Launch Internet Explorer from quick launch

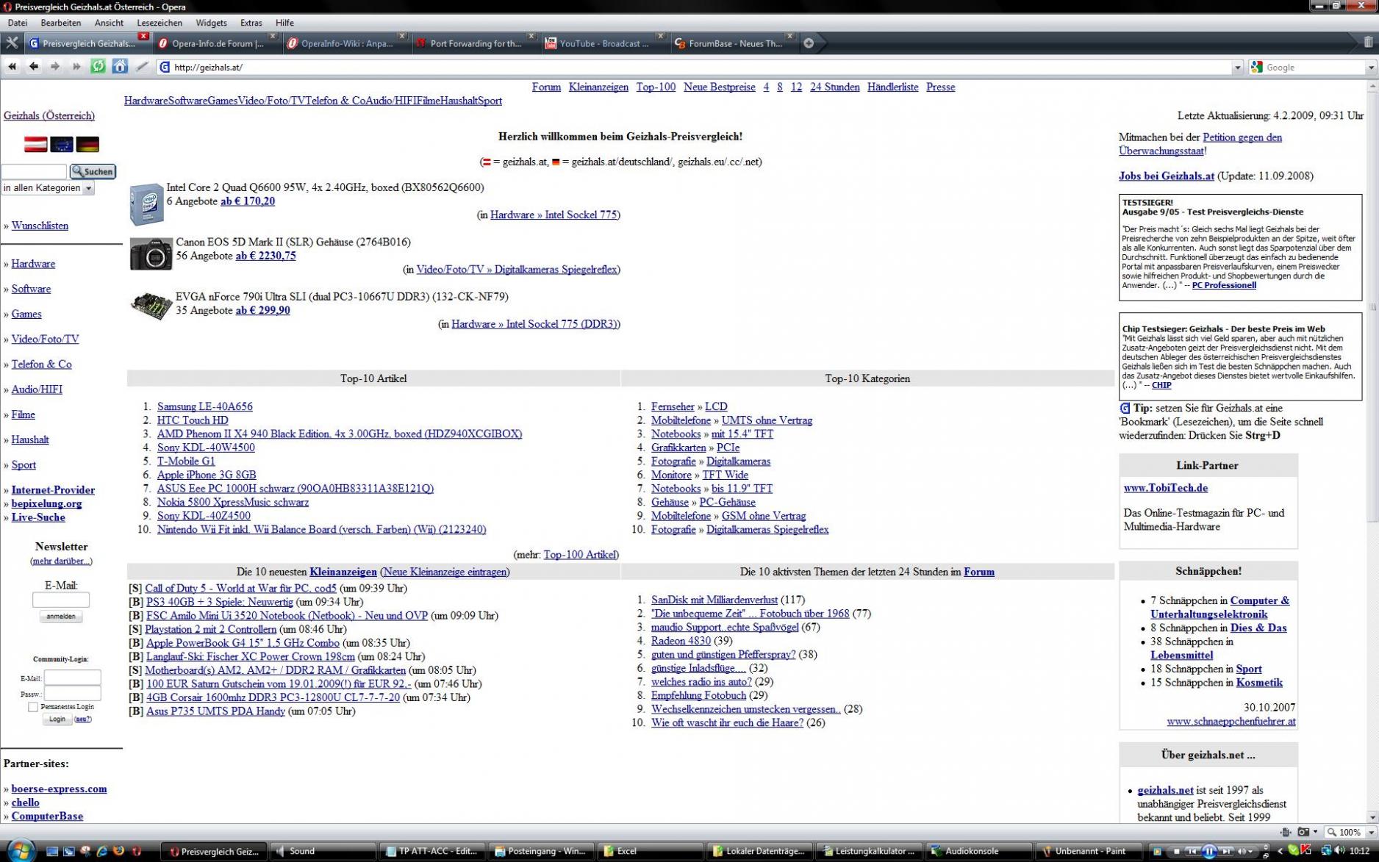tap(102, 851)
